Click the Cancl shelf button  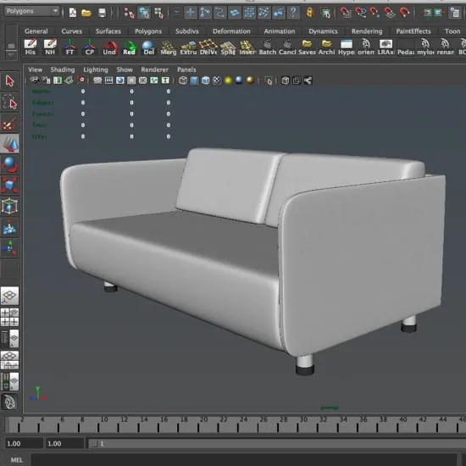[x=287, y=47]
